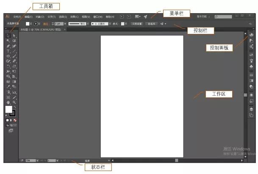Viewport: 258px width, 174px height.
Task: Set None fill mode button
Action: click(x=15, y=120)
